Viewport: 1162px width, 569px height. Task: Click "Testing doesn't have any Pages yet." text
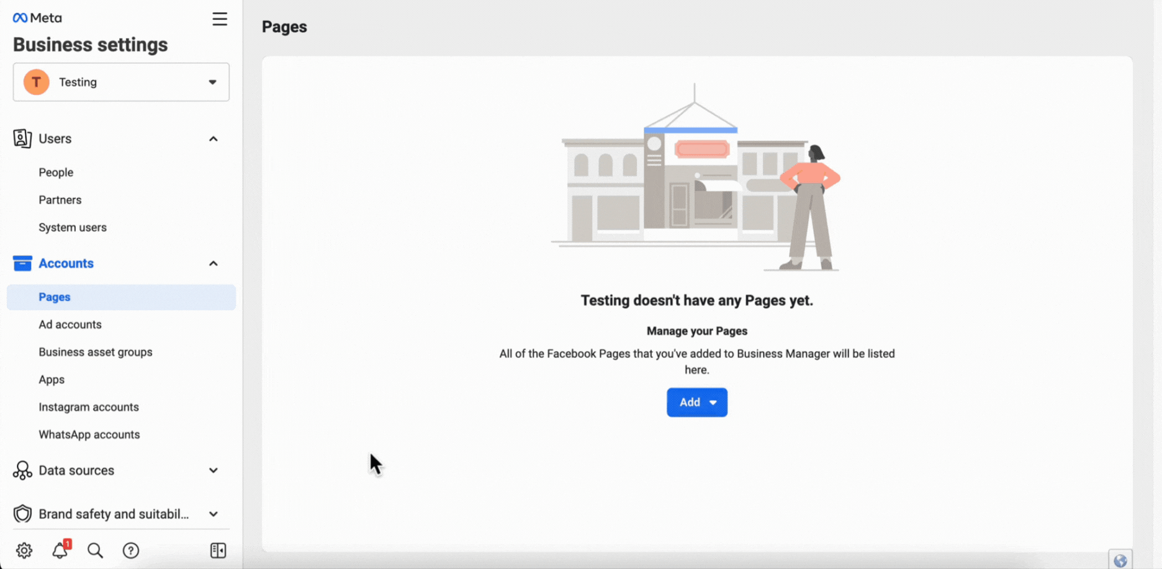(x=697, y=300)
